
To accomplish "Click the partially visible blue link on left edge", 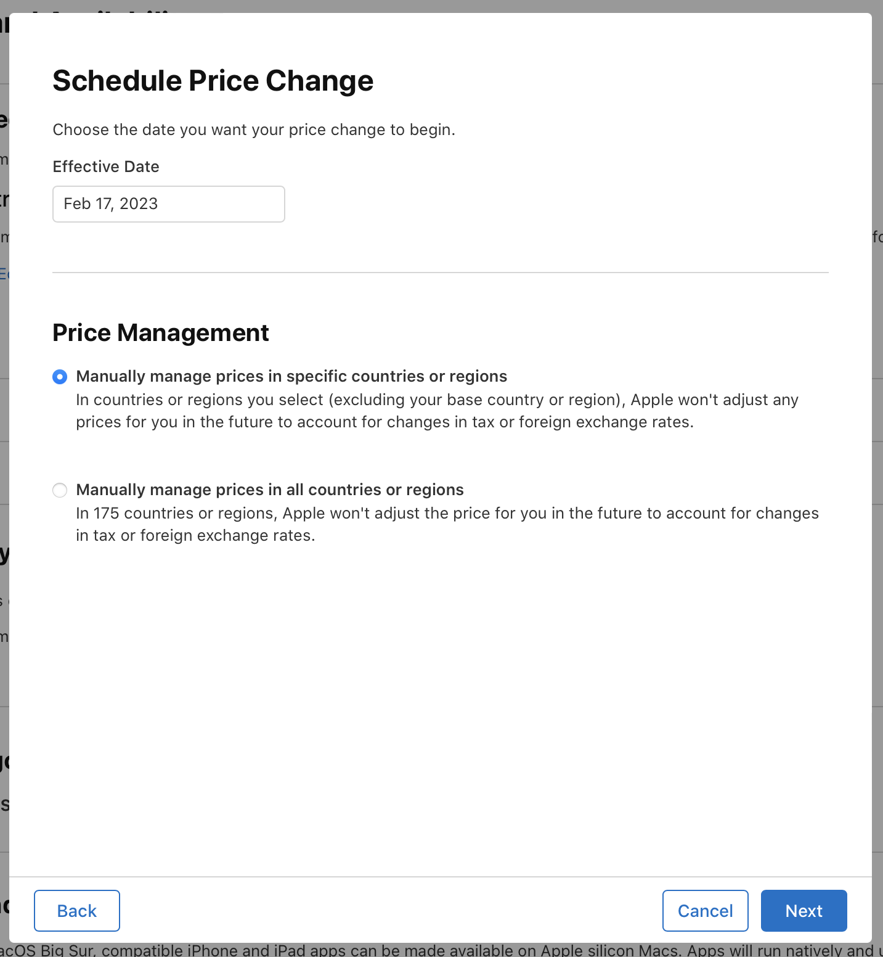I will pos(5,274).
